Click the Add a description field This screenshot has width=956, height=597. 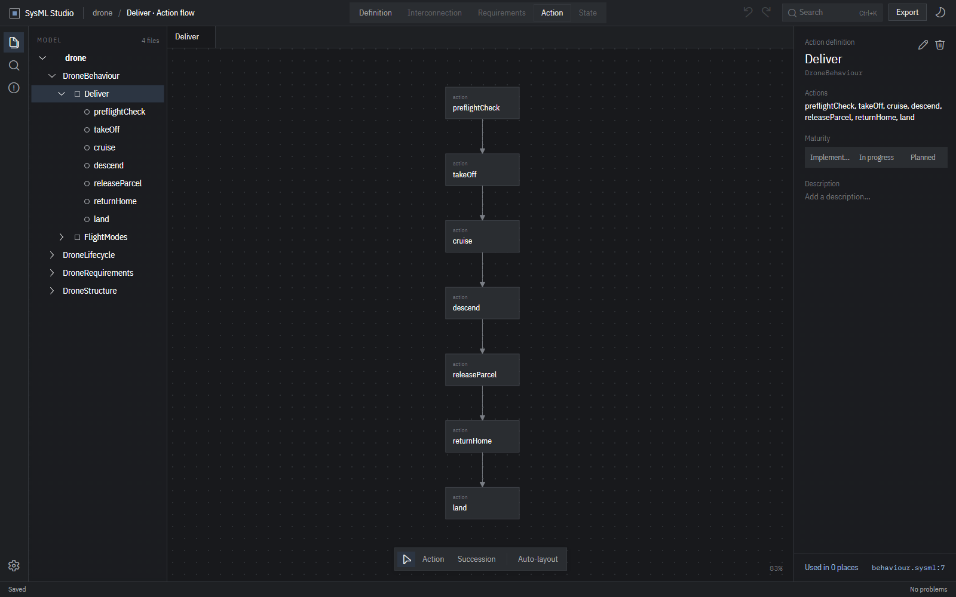coord(876,197)
